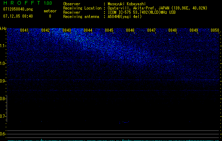The image size is (222, 141).
Task: Click the 0.7 frequency axis label
Action: pyautogui.click(x=3, y=116)
